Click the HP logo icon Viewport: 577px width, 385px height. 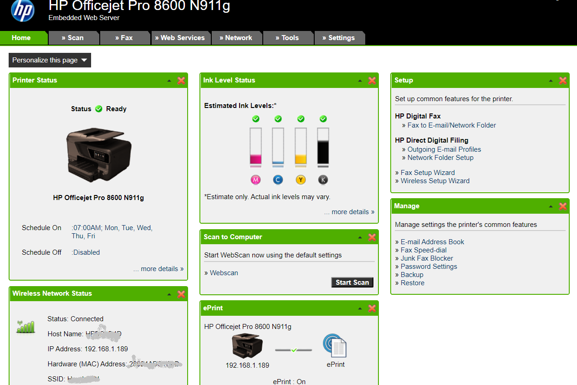point(22,11)
